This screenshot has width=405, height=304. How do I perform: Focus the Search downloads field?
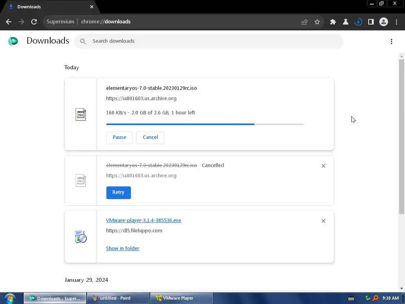click(209, 41)
